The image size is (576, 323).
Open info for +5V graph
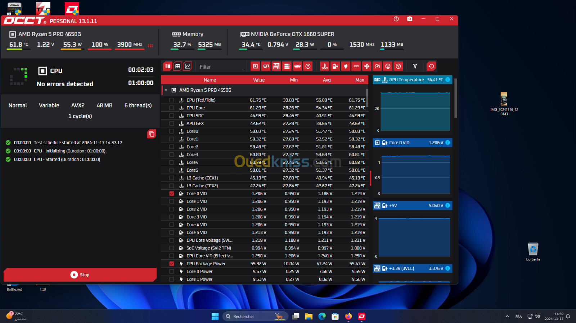pos(447,206)
